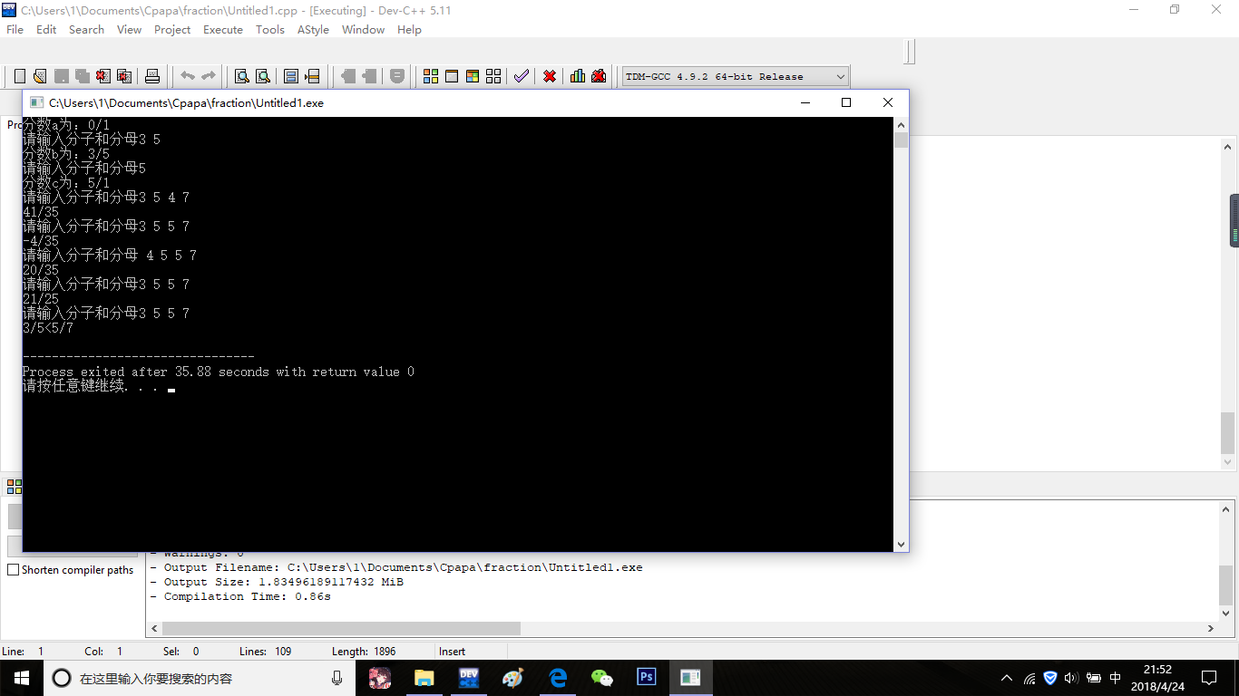Click the Open file toolbar icon

[x=40, y=76]
